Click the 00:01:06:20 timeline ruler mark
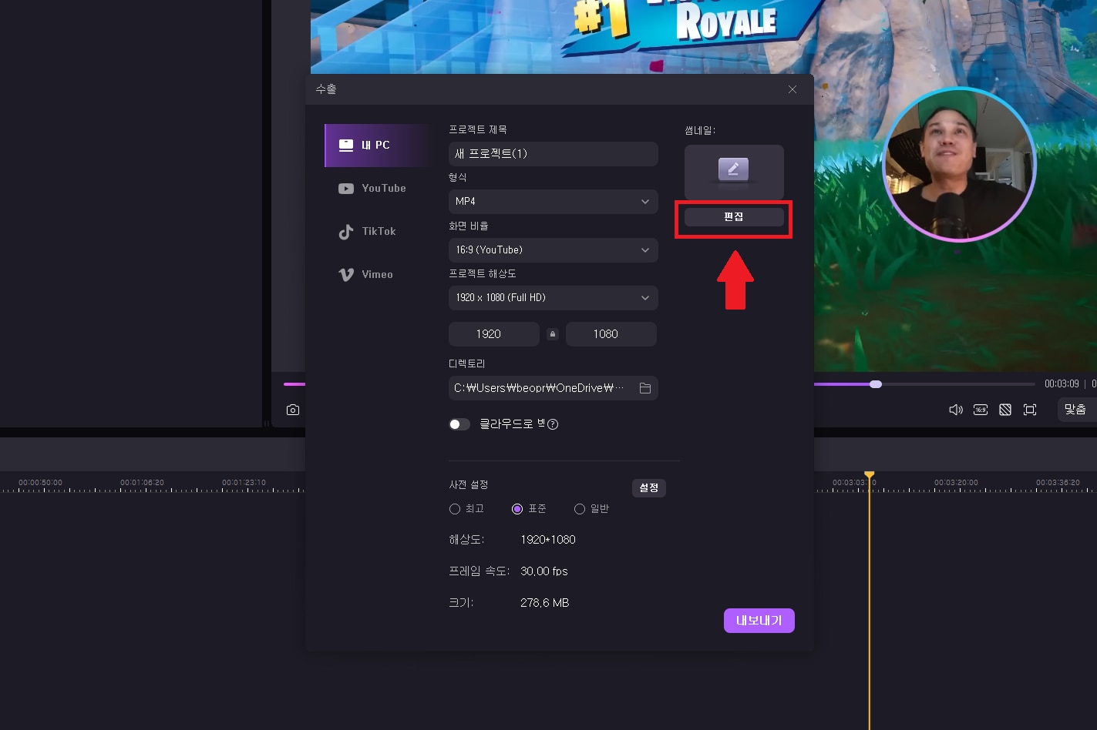1097x730 pixels. point(142,483)
